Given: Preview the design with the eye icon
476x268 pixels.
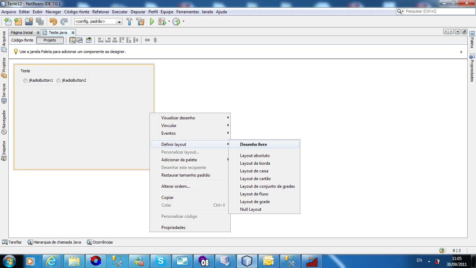Looking at the screenshot, I should click(x=89, y=40).
